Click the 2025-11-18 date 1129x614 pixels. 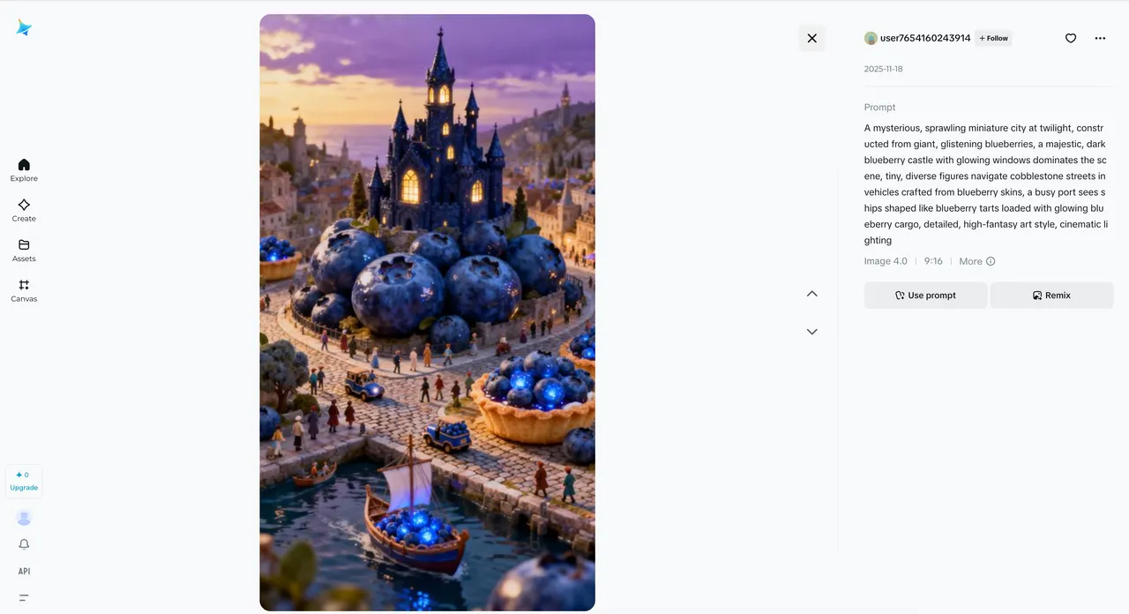[883, 69]
